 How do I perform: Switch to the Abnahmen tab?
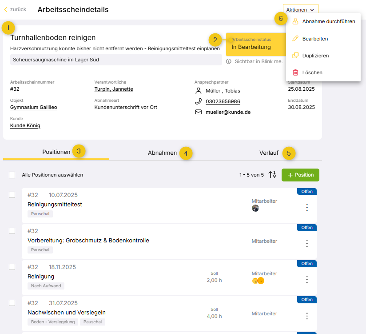pos(162,153)
